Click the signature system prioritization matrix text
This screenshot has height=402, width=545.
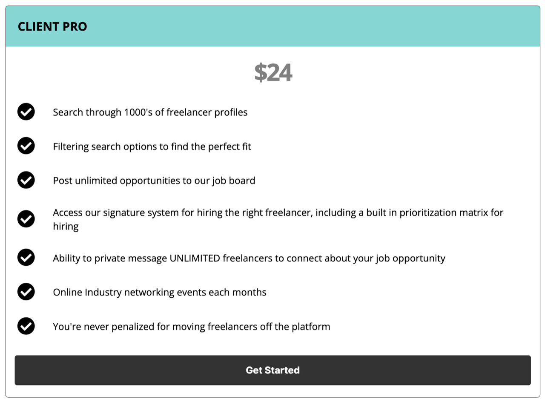pyautogui.click(x=278, y=219)
